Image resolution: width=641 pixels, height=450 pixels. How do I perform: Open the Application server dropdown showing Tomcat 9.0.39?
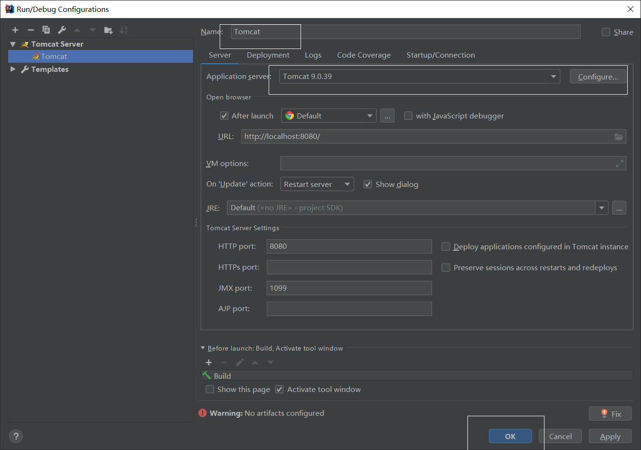click(419, 77)
